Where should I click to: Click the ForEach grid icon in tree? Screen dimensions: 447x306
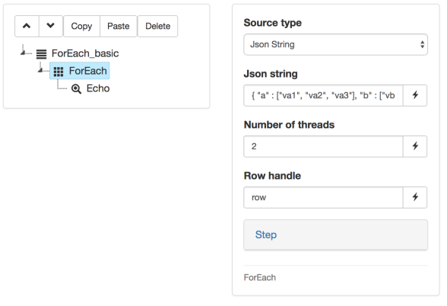(x=59, y=72)
